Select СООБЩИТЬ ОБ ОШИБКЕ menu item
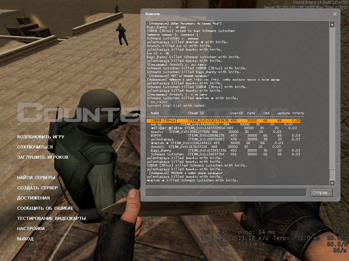Screen dimensions: 349x261 click(45, 208)
